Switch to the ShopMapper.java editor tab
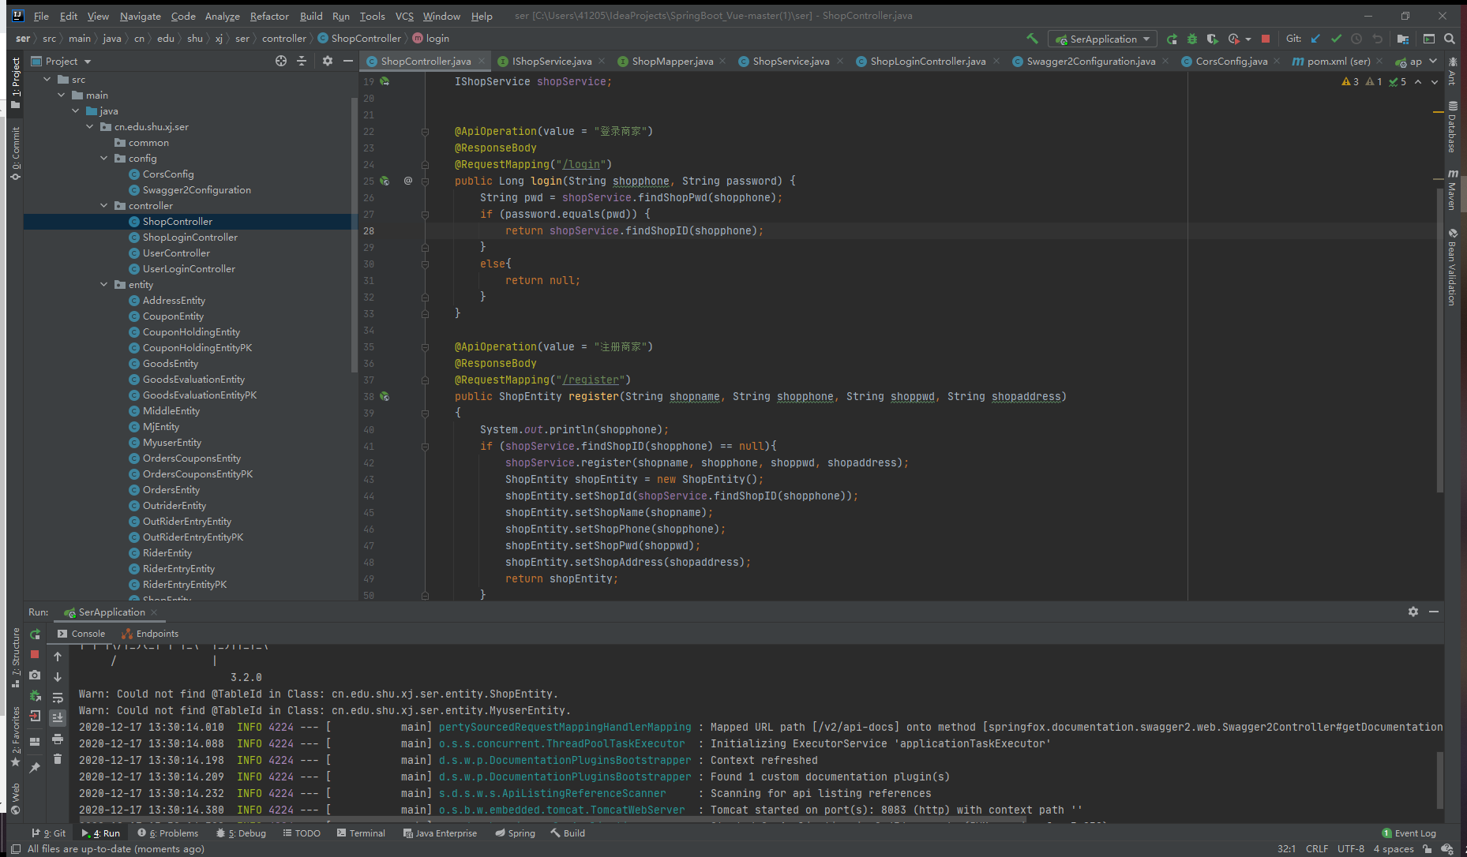1467x857 pixels. [672, 61]
